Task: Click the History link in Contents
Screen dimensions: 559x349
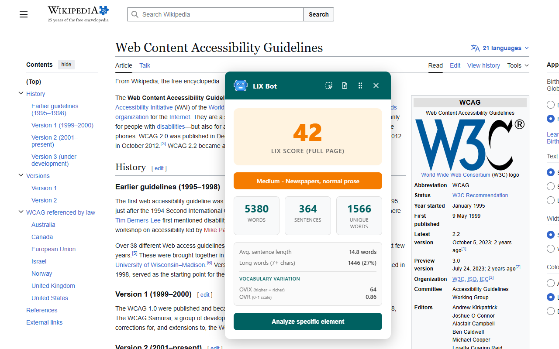Action: pyautogui.click(x=35, y=94)
